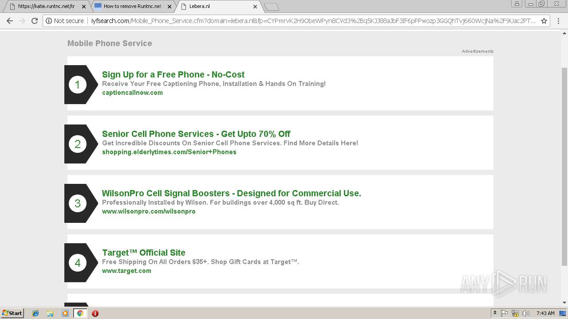Close the Lebera.nl tab
This screenshot has height=319, width=568.
(x=255, y=7)
